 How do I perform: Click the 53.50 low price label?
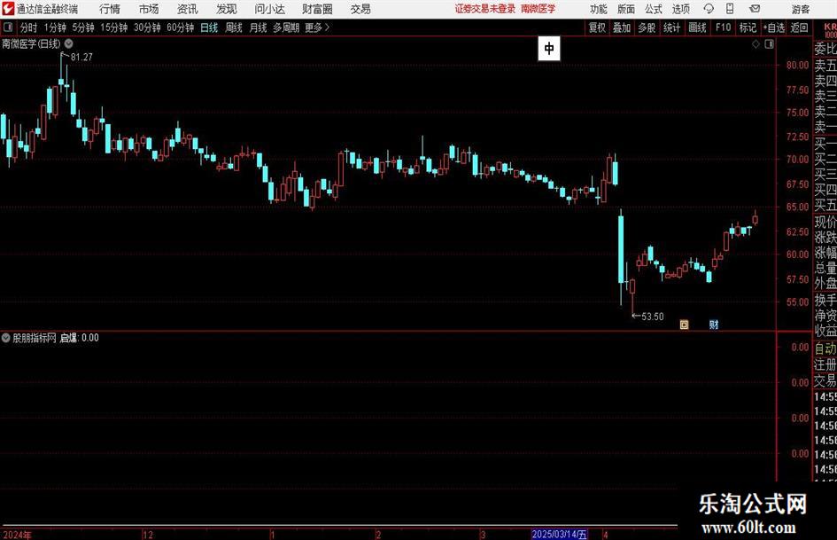pos(652,317)
